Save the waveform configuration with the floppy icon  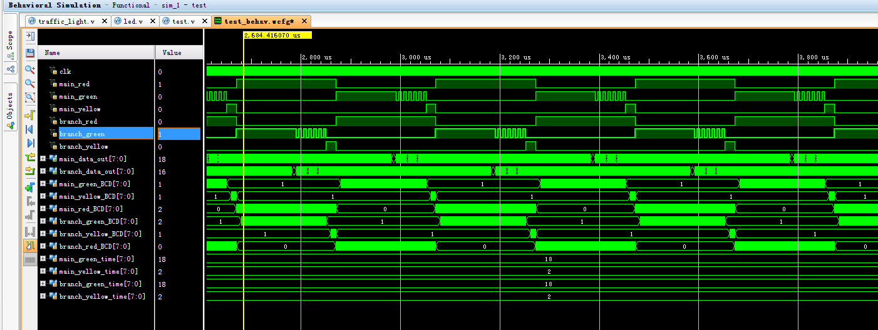[30, 52]
